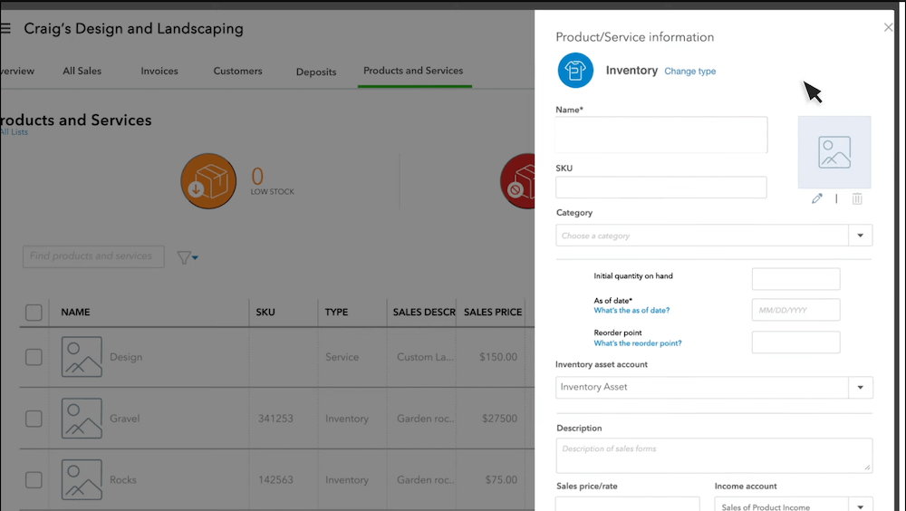Switch to the Deposits tab
The image size is (906, 511).
316,72
